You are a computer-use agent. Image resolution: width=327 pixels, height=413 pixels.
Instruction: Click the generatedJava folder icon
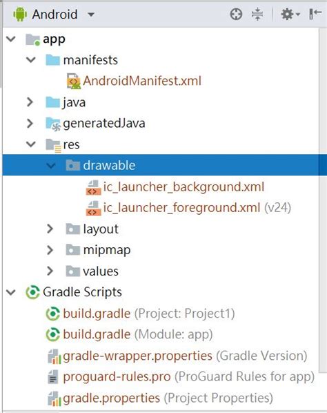pyautogui.click(x=53, y=124)
